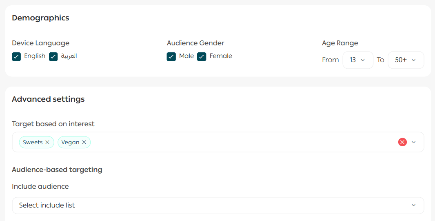Click the Male gender label
The width and height of the screenshot is (435, 221).
click(186, 56)
